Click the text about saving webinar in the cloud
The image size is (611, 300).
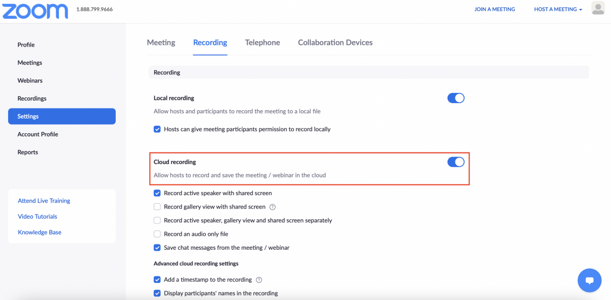tap(240, 175)
